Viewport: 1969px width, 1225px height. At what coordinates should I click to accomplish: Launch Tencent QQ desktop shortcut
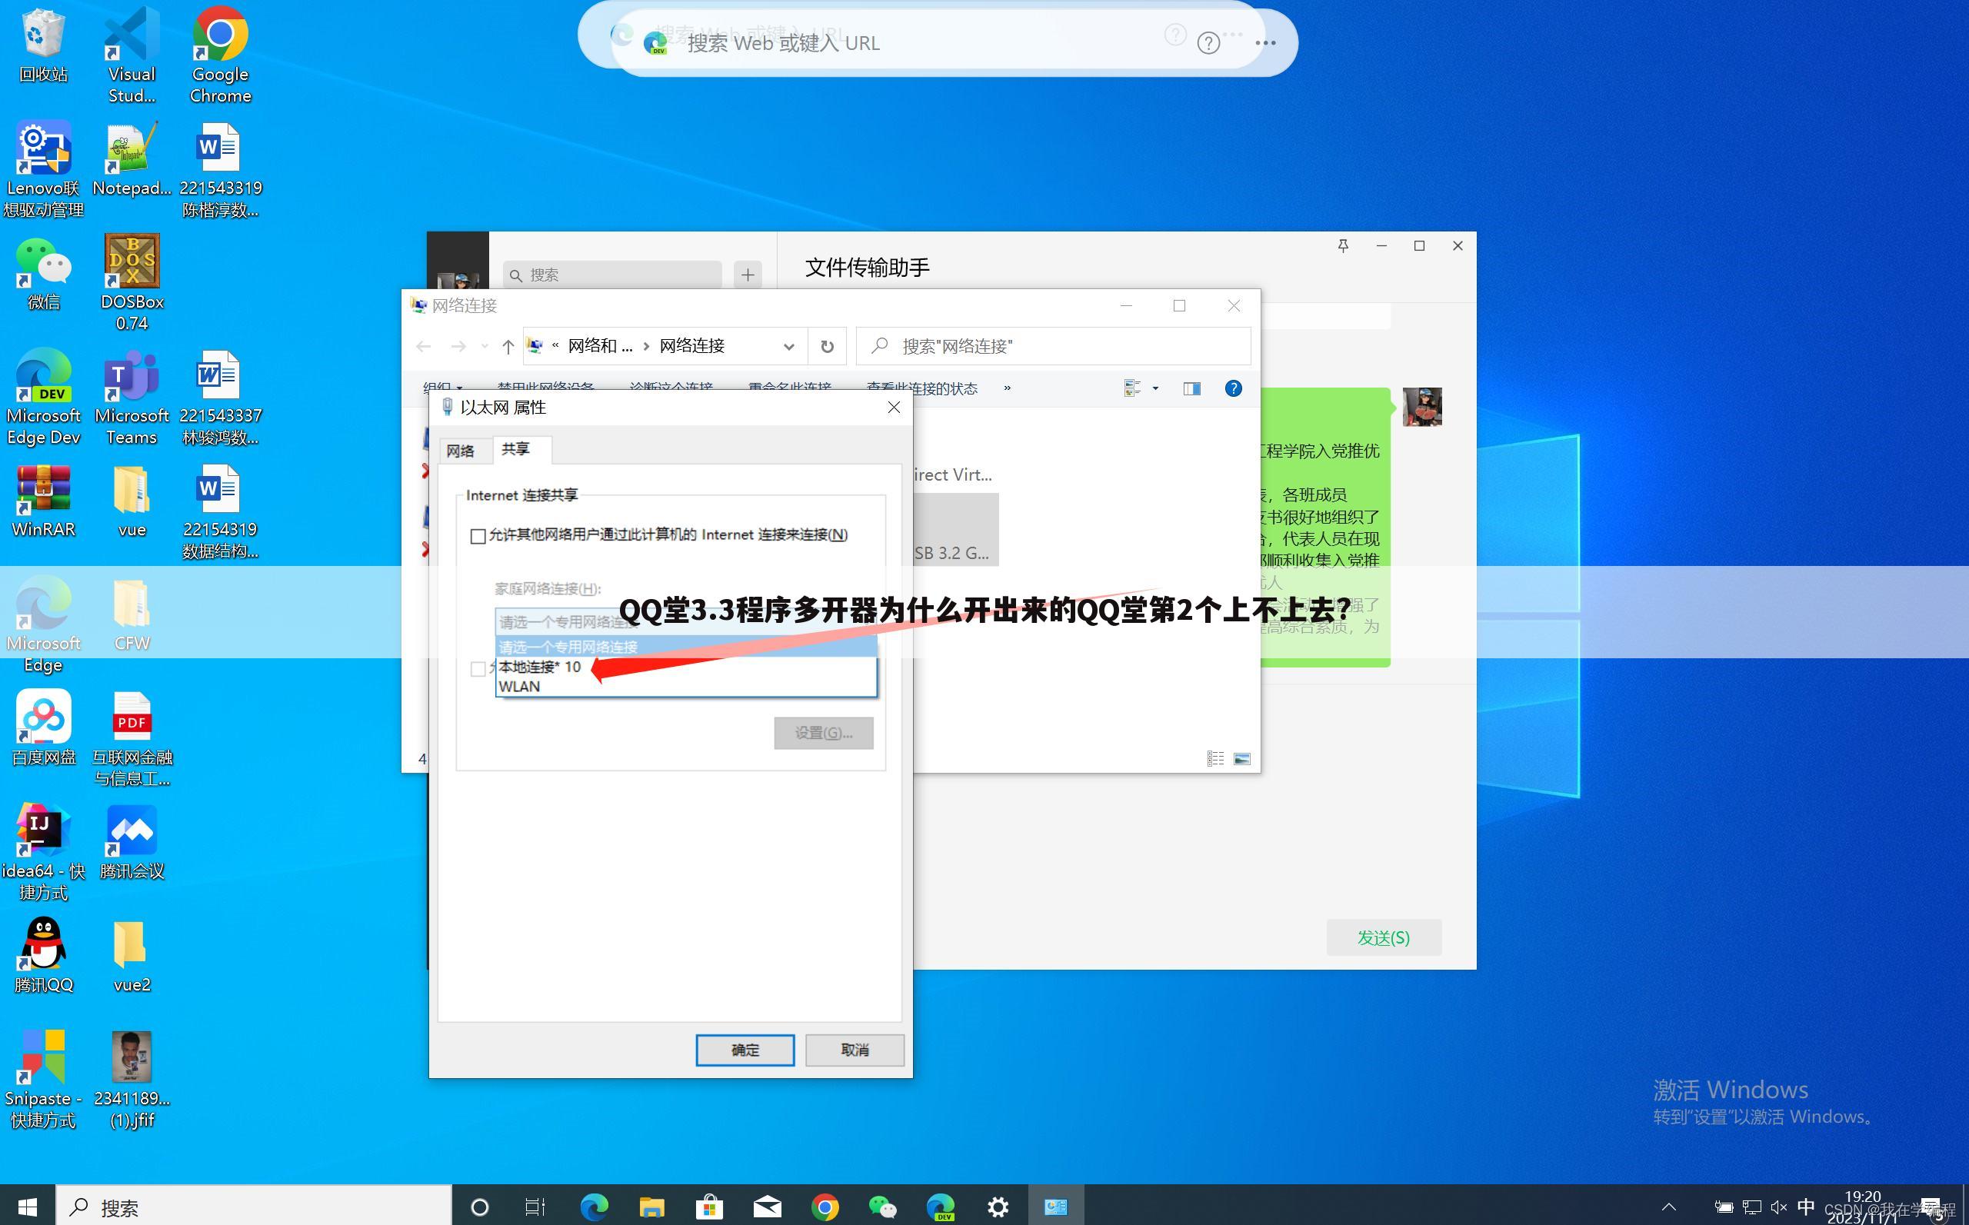43,955
